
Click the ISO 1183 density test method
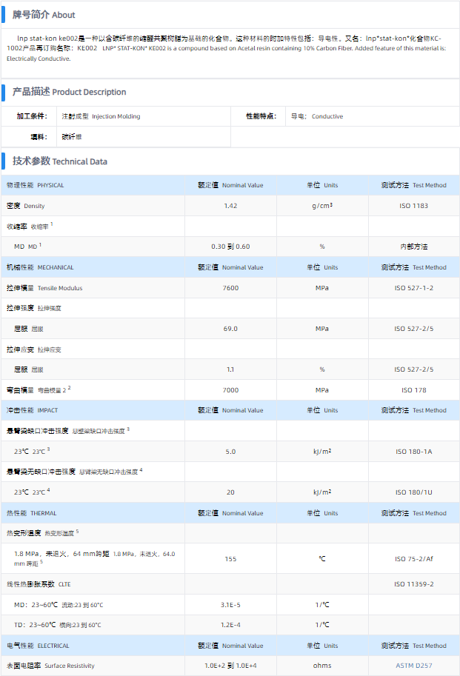click(x=414, y=206)
